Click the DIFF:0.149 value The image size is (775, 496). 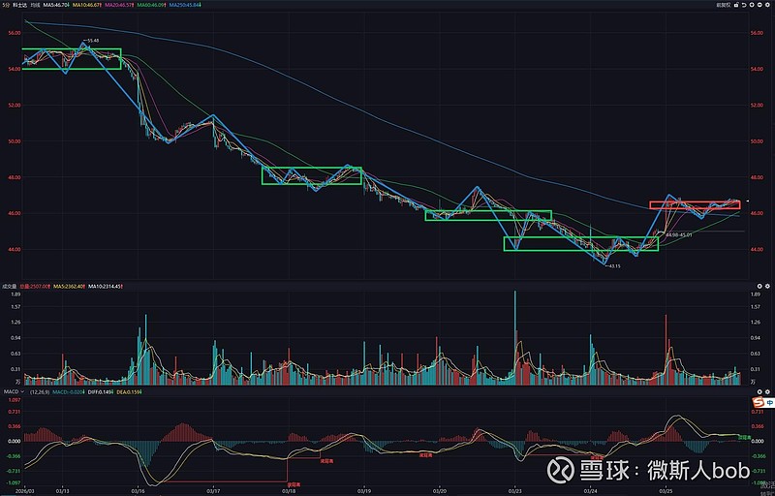click(x=102, y=391)
